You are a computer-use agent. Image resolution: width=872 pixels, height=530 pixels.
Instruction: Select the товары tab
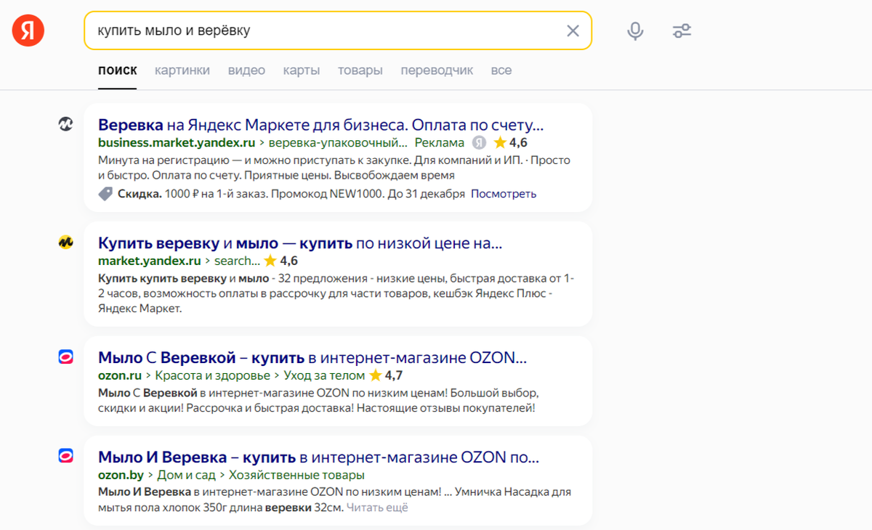pos(360,70)
